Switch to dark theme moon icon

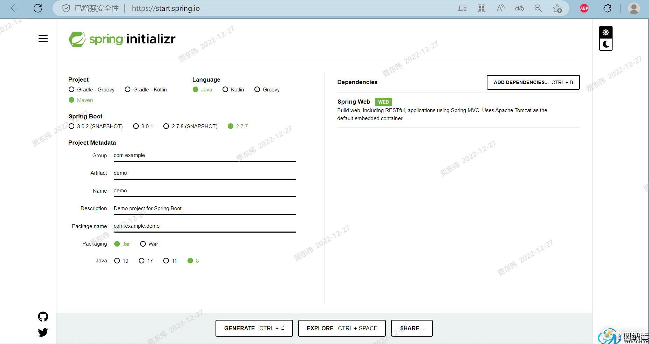[606, 44]
